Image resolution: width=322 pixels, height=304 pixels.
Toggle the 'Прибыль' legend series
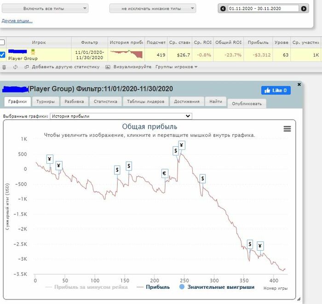[153, 287]
